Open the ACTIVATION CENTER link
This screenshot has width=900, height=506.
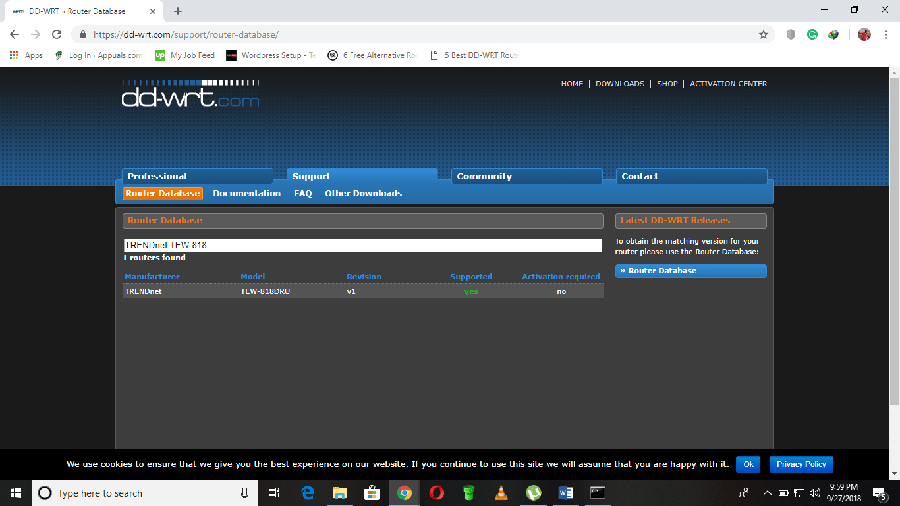click(x=729, y=84)
